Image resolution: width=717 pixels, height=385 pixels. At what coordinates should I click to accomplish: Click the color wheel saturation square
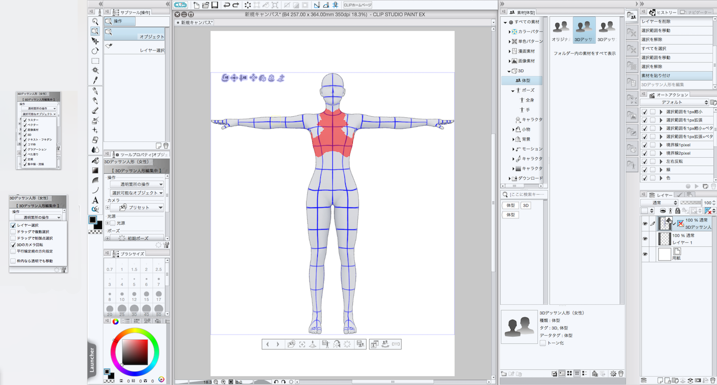(x=135, y=352)
